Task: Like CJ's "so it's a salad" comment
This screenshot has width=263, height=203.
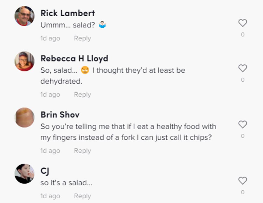Action: (243, 181)
